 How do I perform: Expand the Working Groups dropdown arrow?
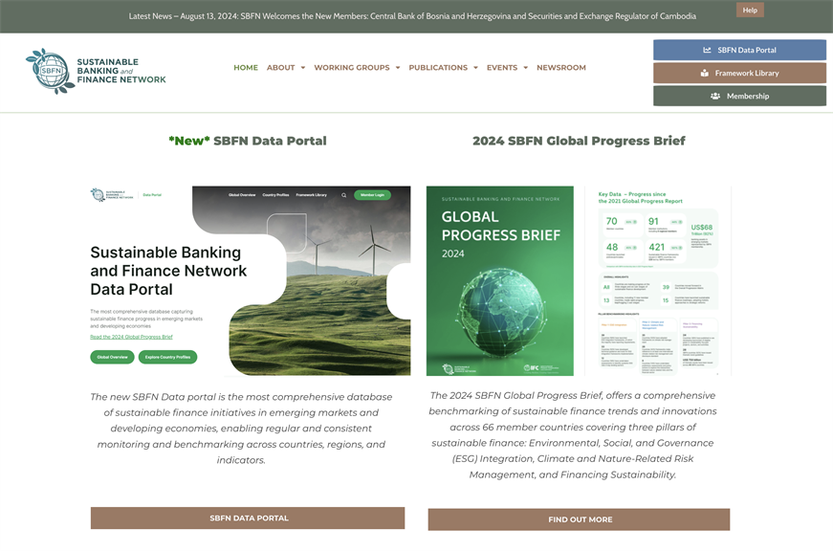pos(398,68)
